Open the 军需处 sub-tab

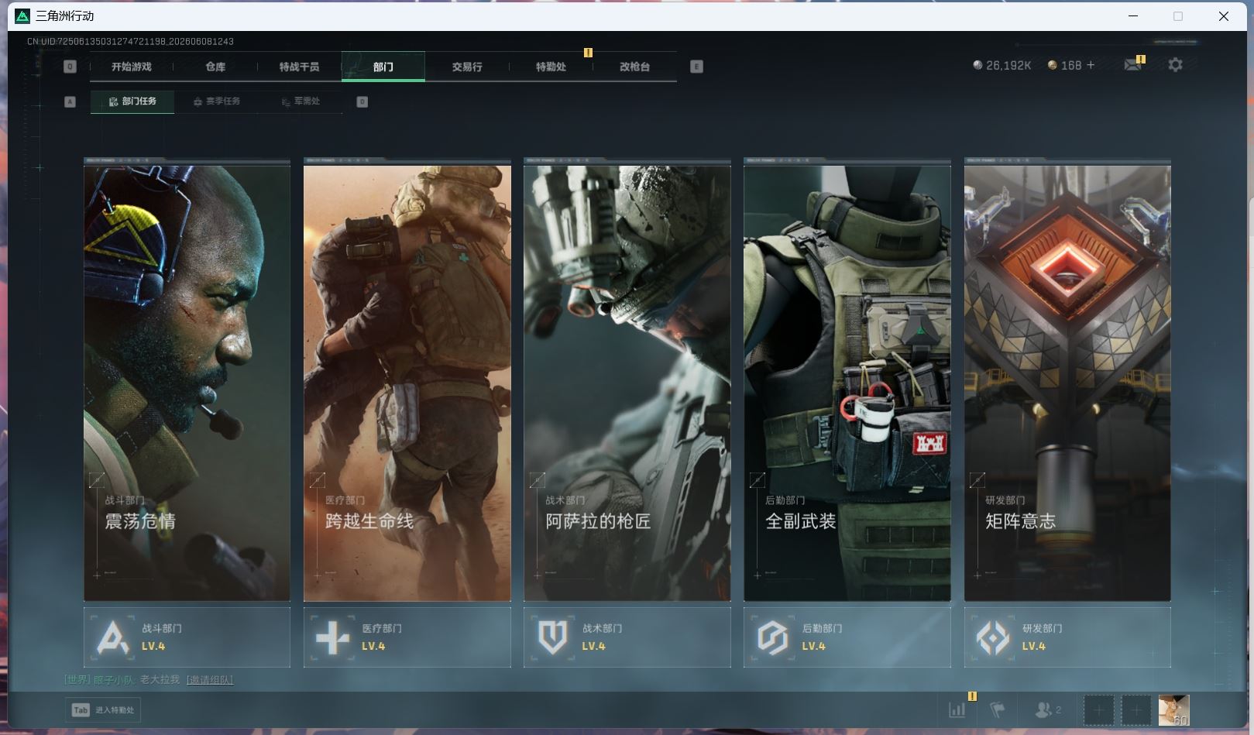(301, 101)
